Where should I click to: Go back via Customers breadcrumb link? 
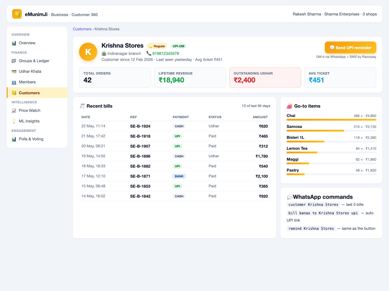click(x=82, y=29)
